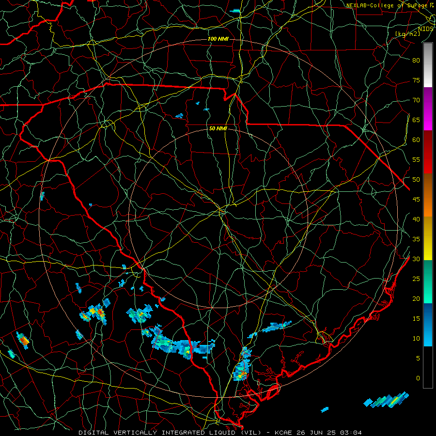Click the 70 value on VIL scale

416,100
